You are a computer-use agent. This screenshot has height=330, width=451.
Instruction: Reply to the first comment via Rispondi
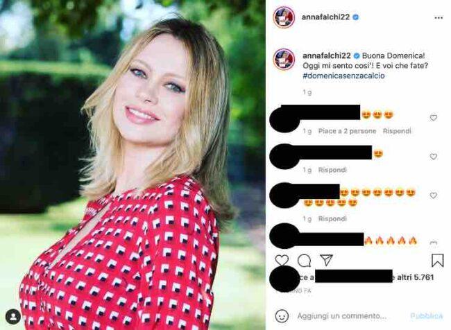click(397, 131)
